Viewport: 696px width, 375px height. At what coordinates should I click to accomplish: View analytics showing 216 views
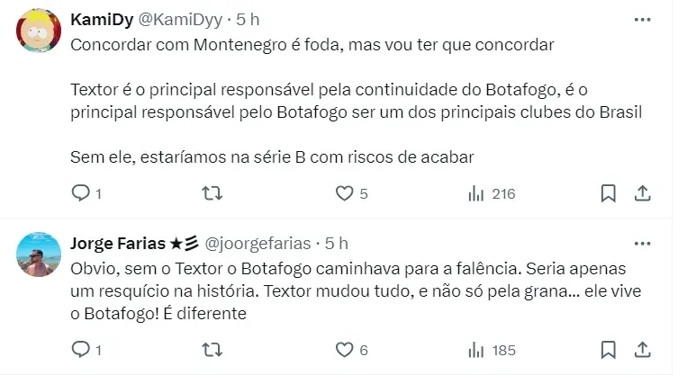[x=477, y=193]
